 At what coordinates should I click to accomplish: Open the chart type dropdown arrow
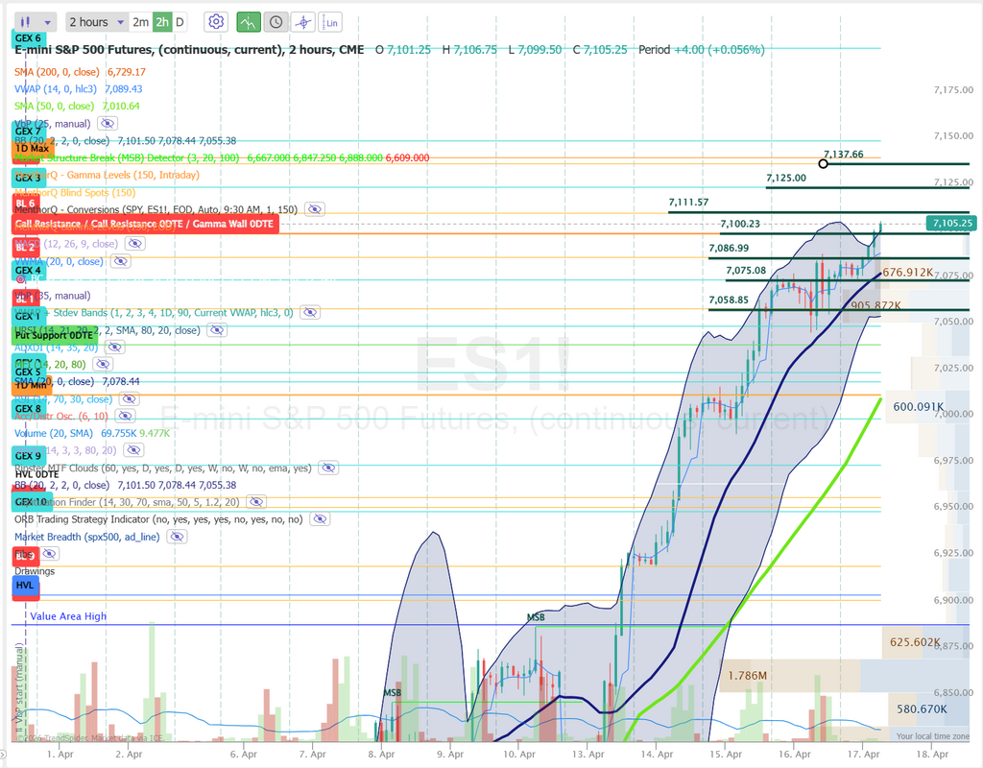click(49, 21)
